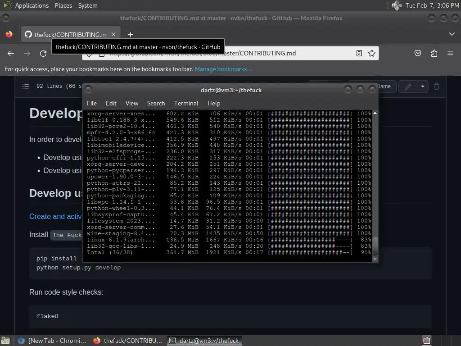The image size is (461, 346).
Task: Click terminal scrollbar up arrow
Action: 375,113
